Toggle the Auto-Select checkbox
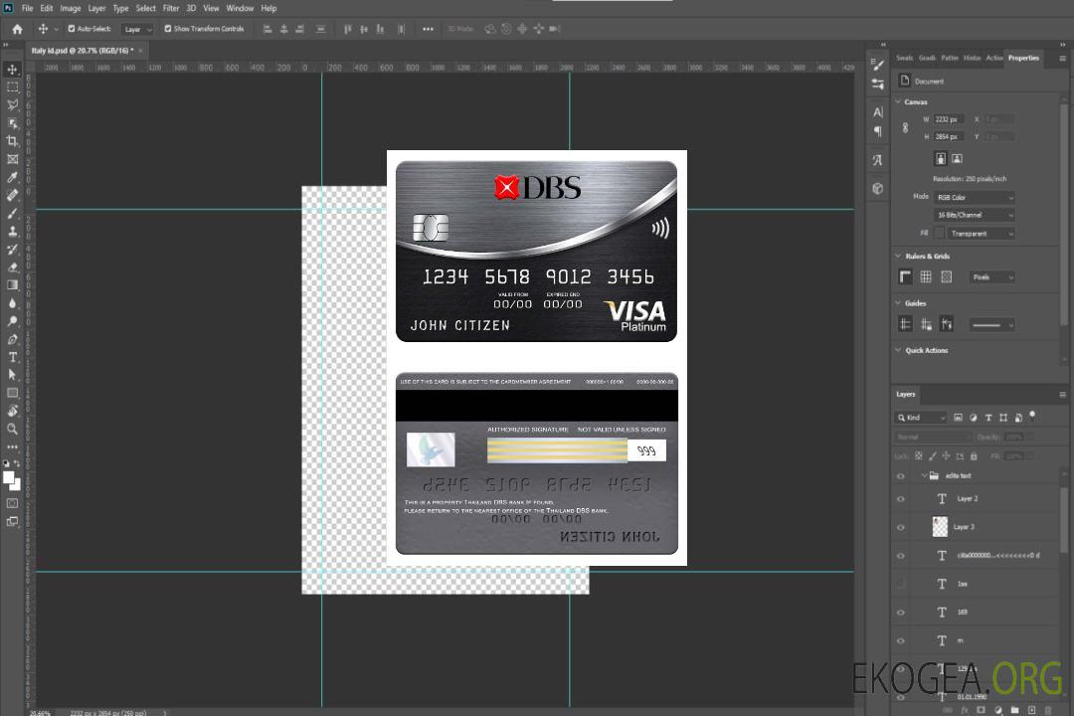Viewport: 1074px width, 716px height. pos(72,29)
